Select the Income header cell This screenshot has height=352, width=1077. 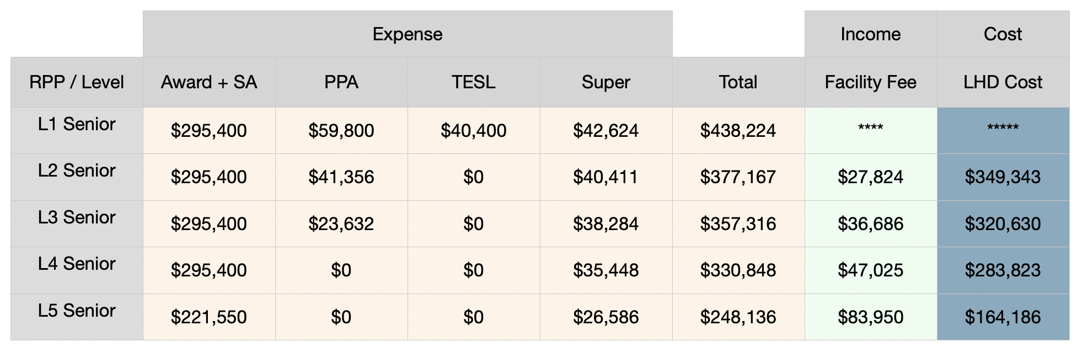[x=870, y=34]
